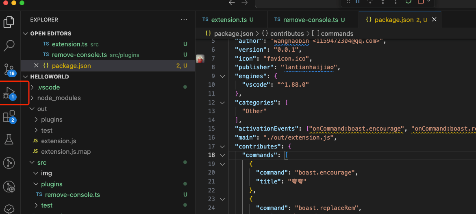Click the avatar in editor gutter
The width and height of the screenshot is (476, 214).
coord(200,59)
